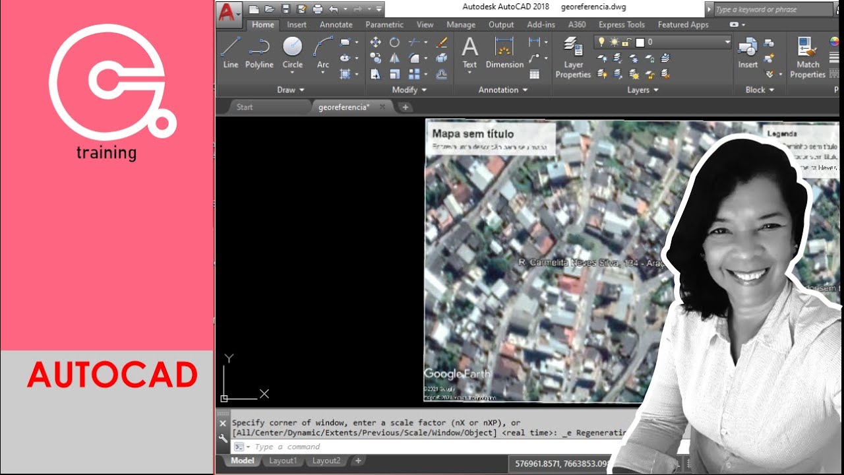Expand the Draw panel

pyautogui.click(x=291, y=90)
